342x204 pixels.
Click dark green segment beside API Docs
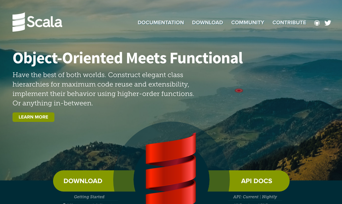click(x=219, y=181)
